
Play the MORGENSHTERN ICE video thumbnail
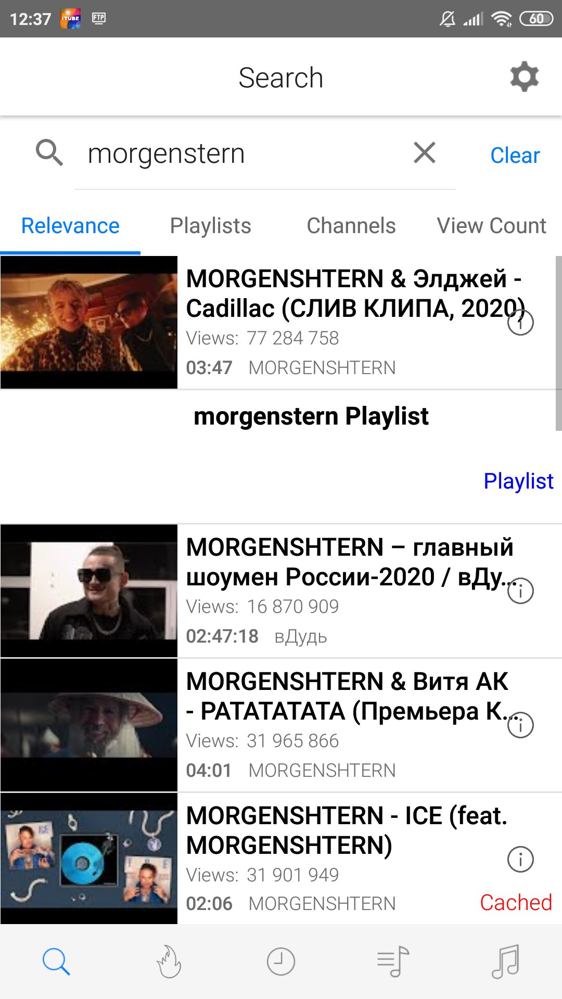coord(89,859)
